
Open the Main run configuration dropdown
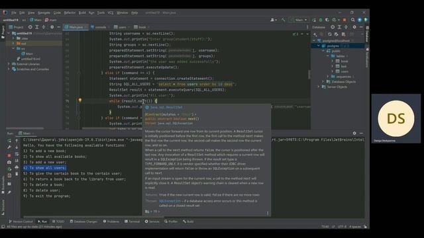(x=299, y=20)
